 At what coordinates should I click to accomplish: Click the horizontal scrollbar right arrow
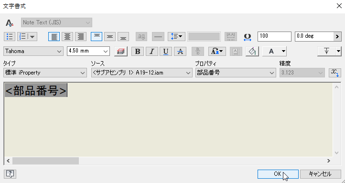click(x=329, y=161)
